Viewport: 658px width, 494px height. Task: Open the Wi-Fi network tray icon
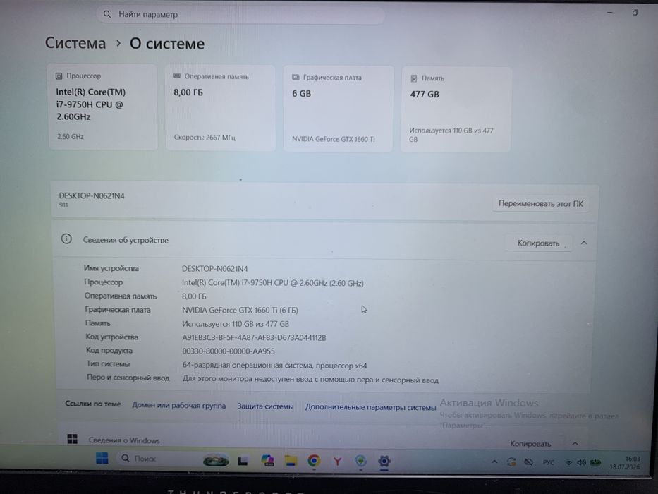tap(568, 462)
